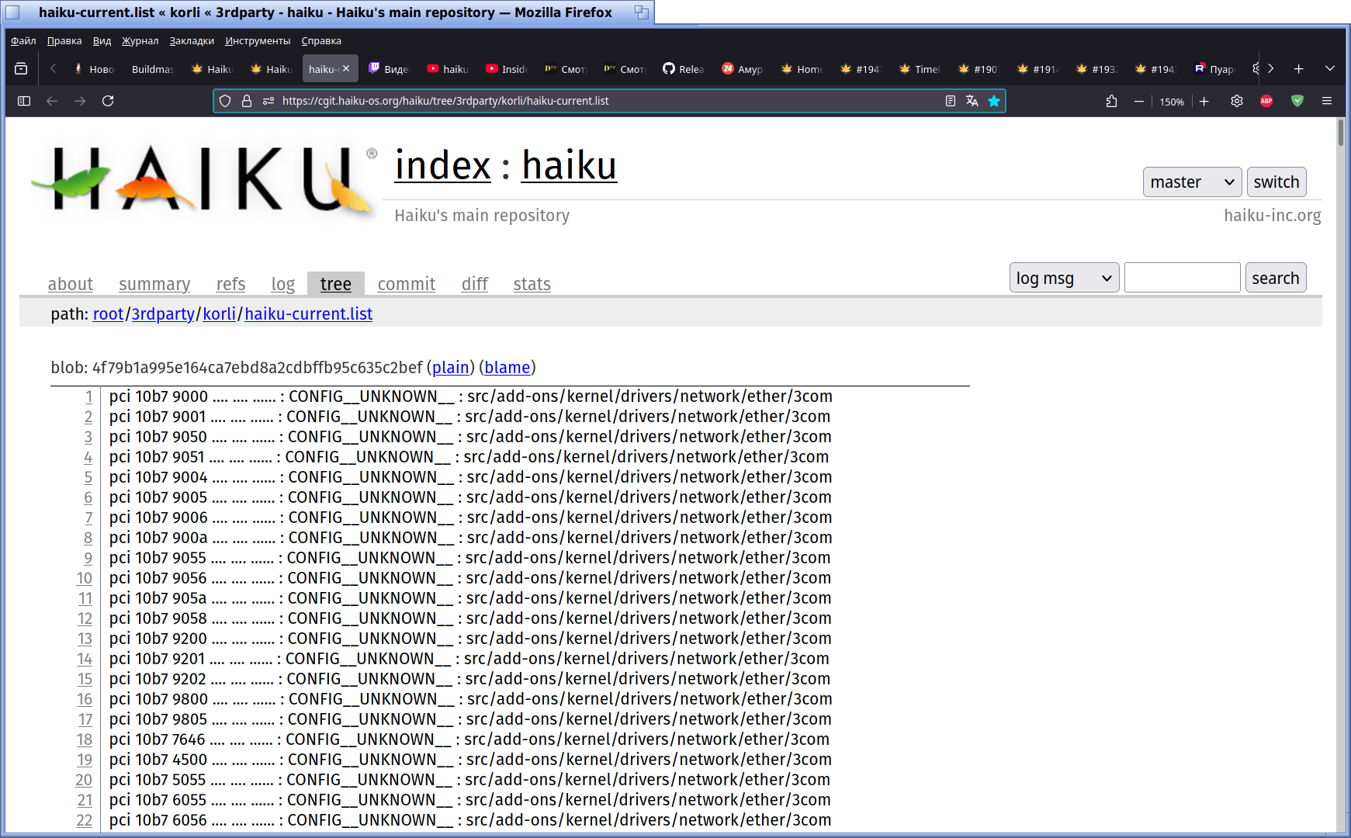
Task: Open the Файл menu
Action: 23,41
